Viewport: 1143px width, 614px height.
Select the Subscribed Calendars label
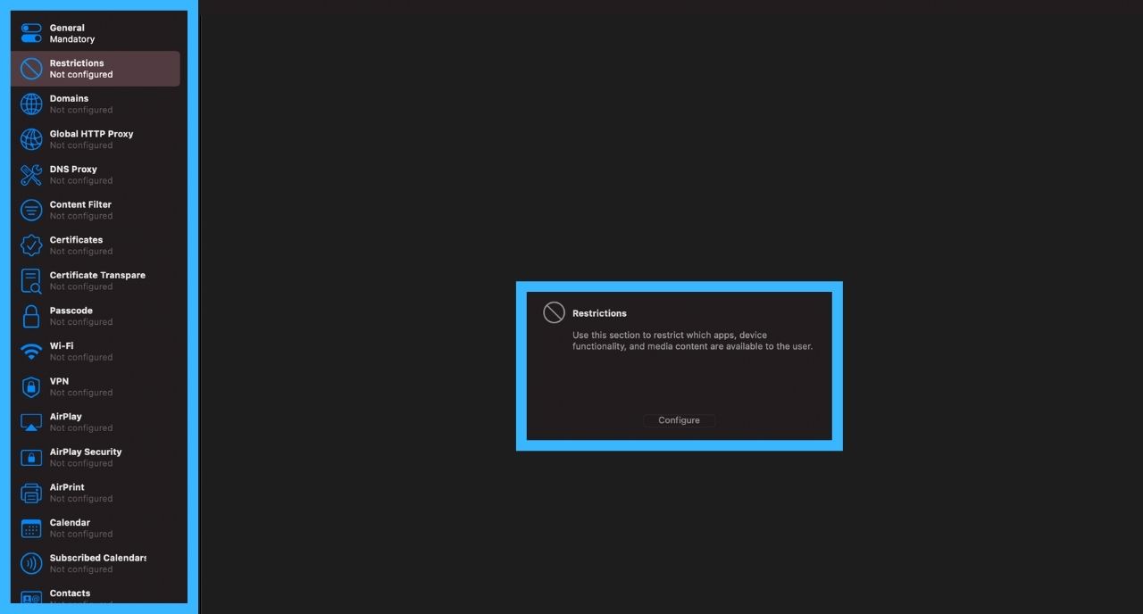coord(98,558)
